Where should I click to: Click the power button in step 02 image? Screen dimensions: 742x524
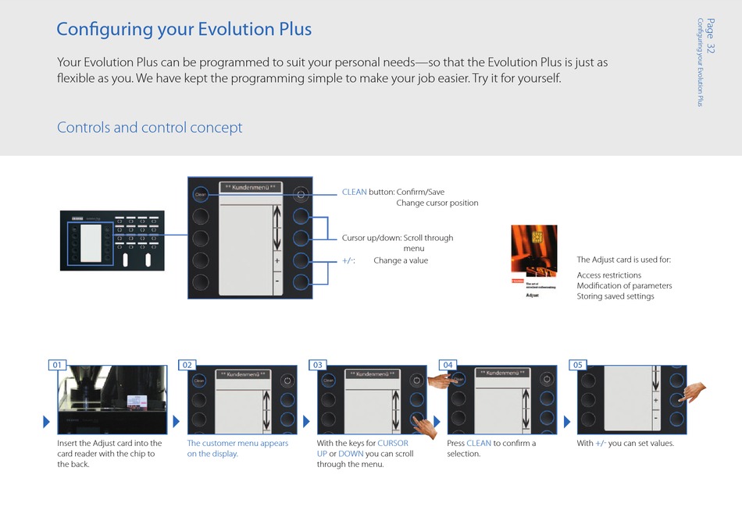[x=287, y=381]
